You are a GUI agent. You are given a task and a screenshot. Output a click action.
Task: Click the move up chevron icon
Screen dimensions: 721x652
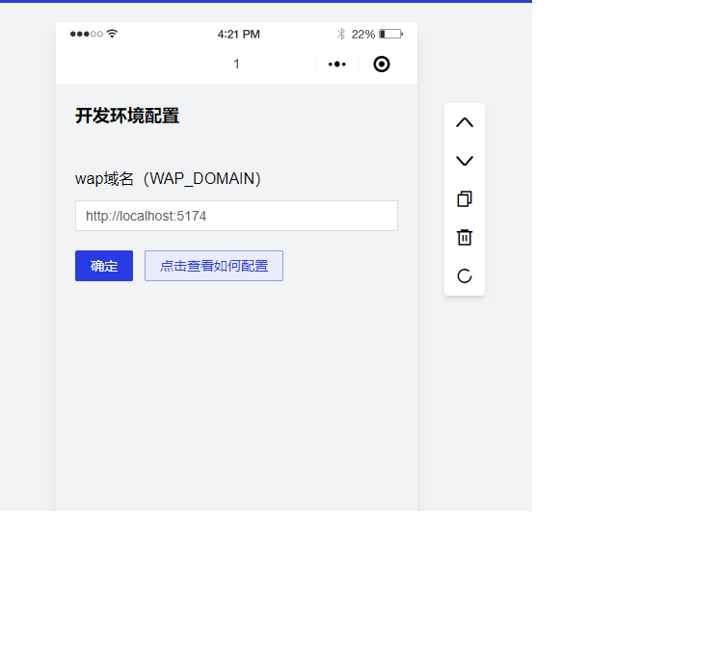(x=465, y=122)
